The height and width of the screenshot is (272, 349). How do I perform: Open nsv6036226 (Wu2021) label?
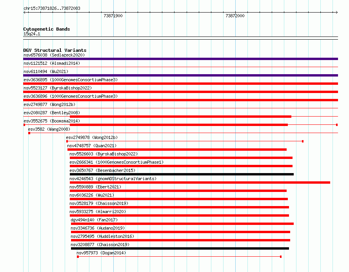pyautogui.click(x=92, y=195)
